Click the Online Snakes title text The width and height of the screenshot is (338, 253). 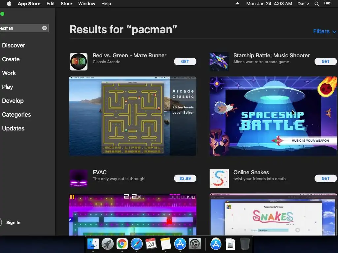pyautogui.click(x=251, y=172)
